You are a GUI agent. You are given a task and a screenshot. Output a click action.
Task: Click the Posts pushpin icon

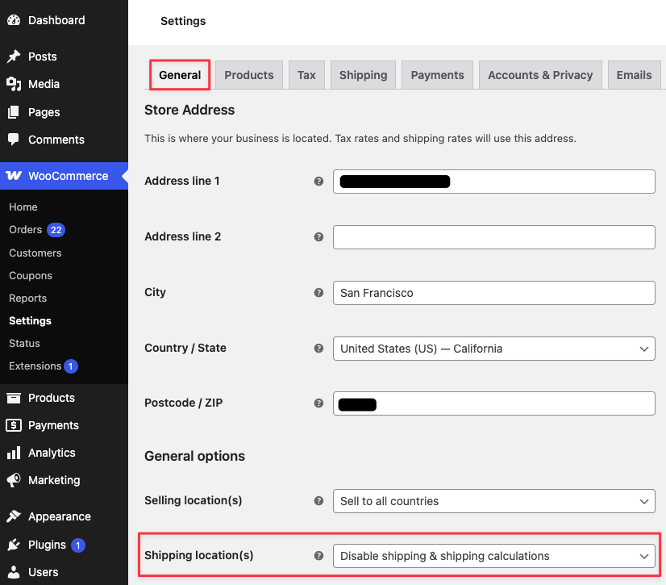point(14,56)
